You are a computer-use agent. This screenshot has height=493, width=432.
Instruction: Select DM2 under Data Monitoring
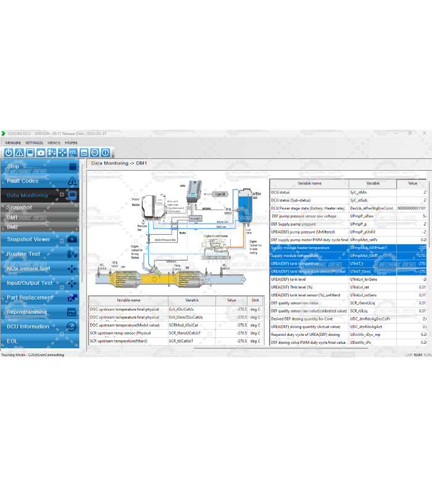pos(13,227)
